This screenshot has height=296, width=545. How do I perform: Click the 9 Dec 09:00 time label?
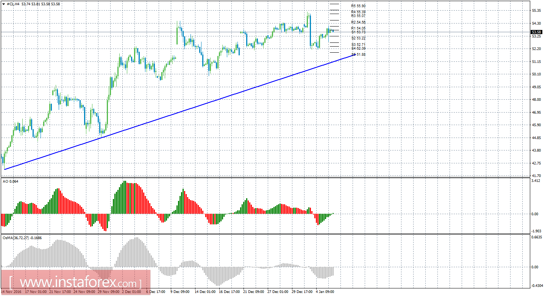click(x=181, y=292)
